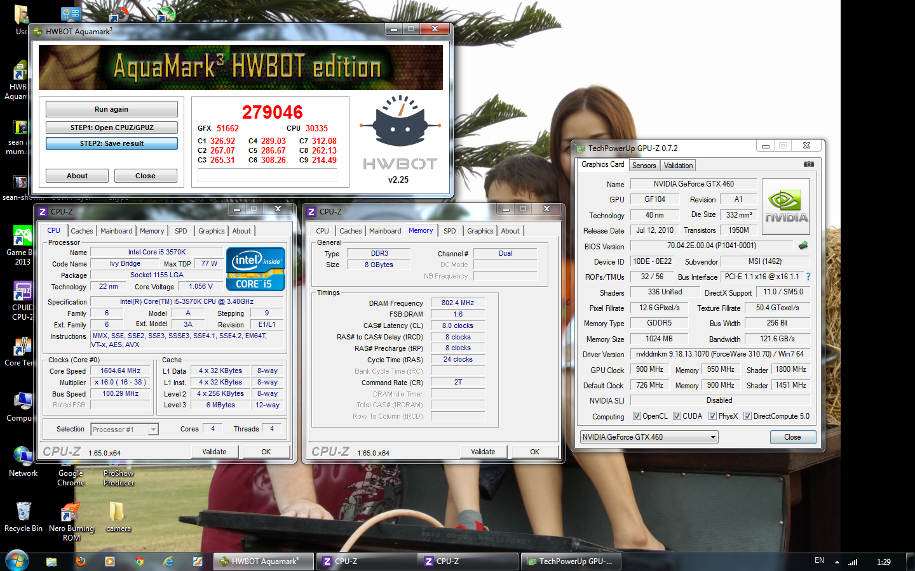Click About button in Aquamark
The height and width of the screenshot is (571, 915).
click(77, 176)
